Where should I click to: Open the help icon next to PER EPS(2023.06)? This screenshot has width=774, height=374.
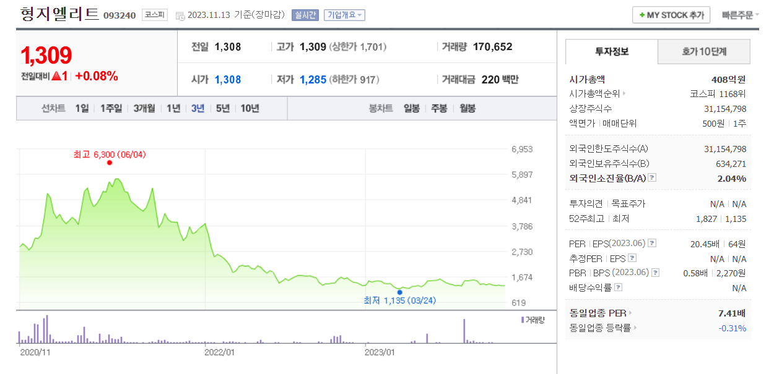[x=652, y=244]
